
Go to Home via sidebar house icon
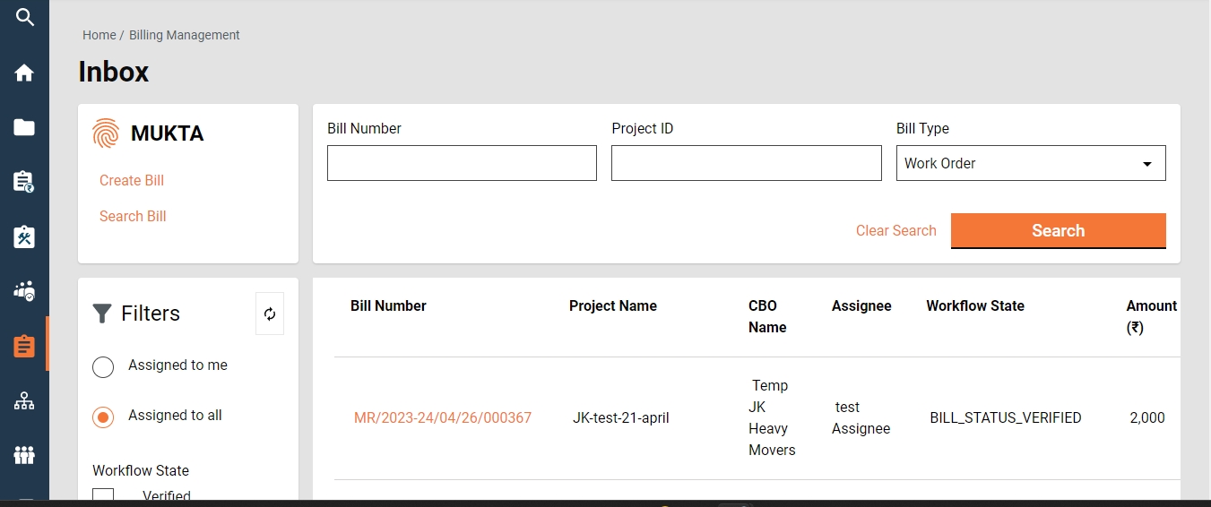coord(24,73)
